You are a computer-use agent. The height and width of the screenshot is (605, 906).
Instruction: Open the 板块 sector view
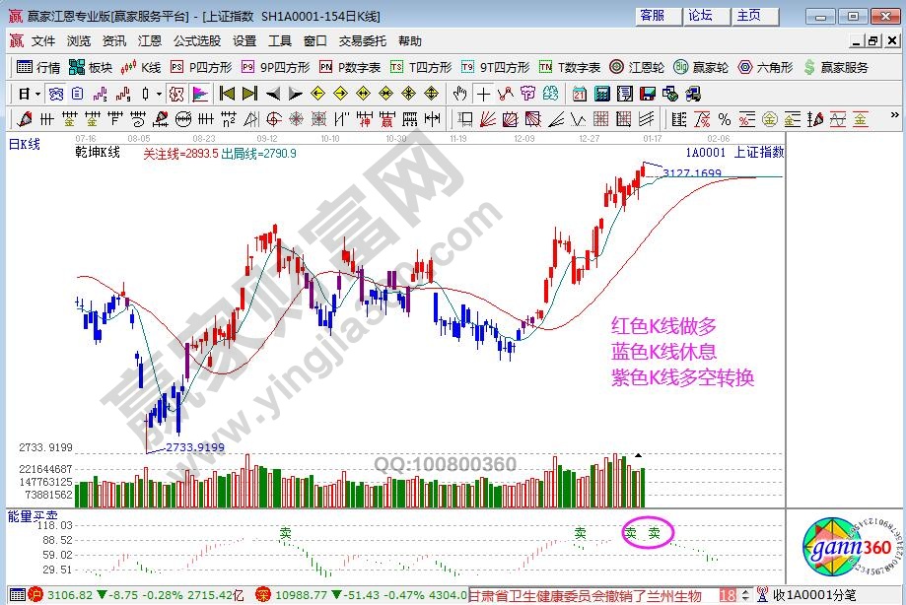point(92,67)
